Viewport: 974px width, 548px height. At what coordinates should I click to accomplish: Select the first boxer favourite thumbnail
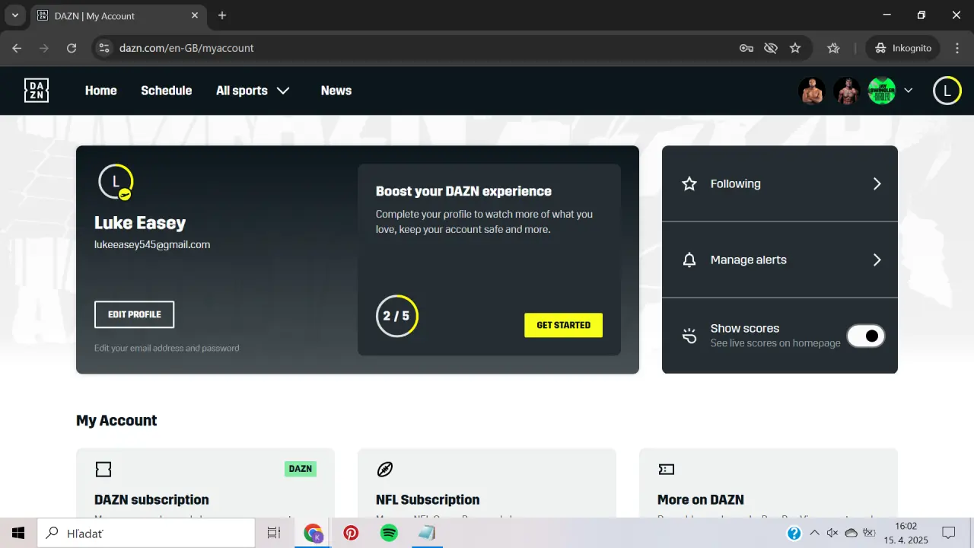tap(812, 91)
